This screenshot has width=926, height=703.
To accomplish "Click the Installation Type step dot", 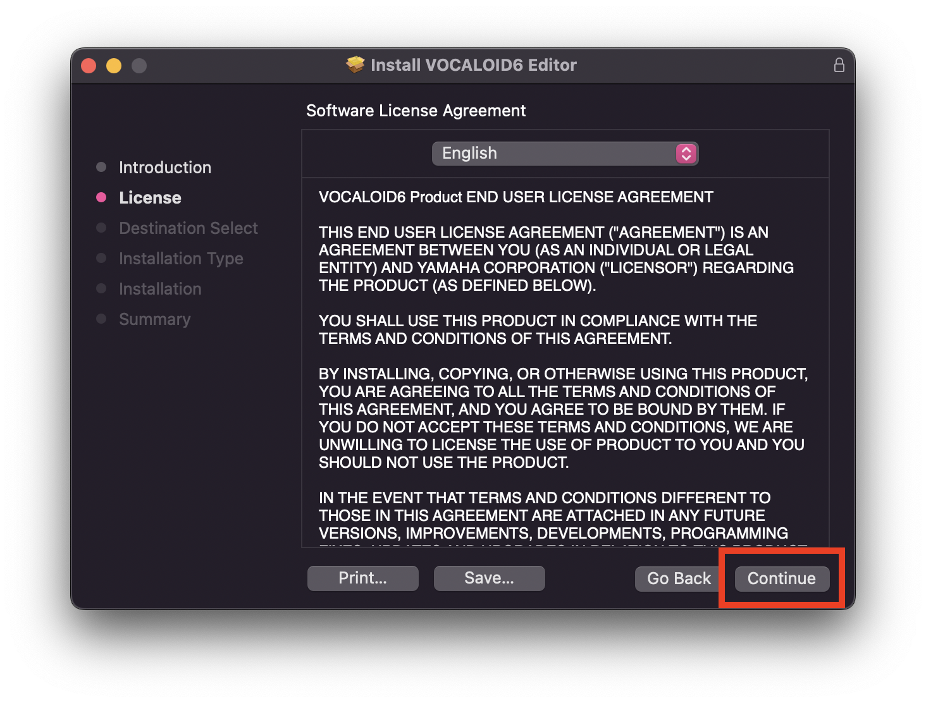I will [x=101, y=258].
